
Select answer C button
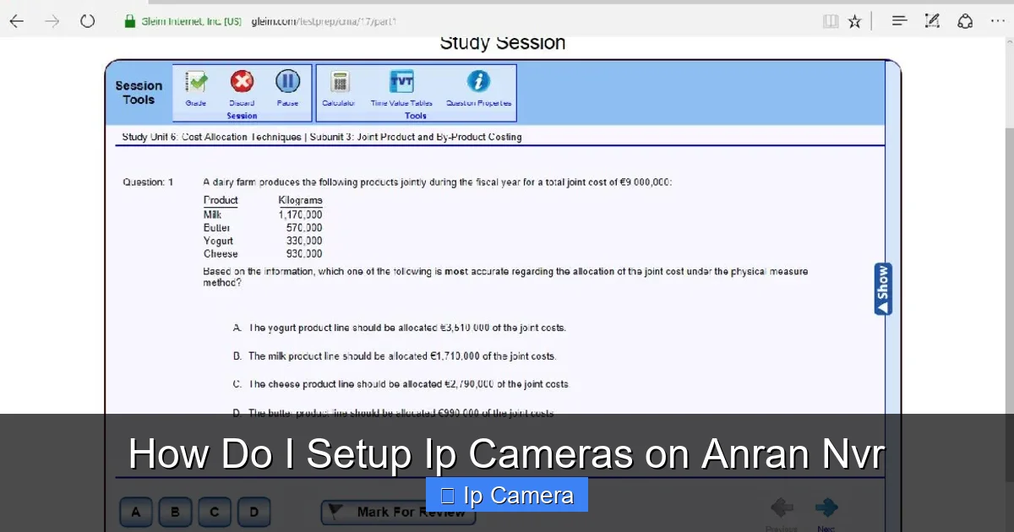click(x=214, y=512)
